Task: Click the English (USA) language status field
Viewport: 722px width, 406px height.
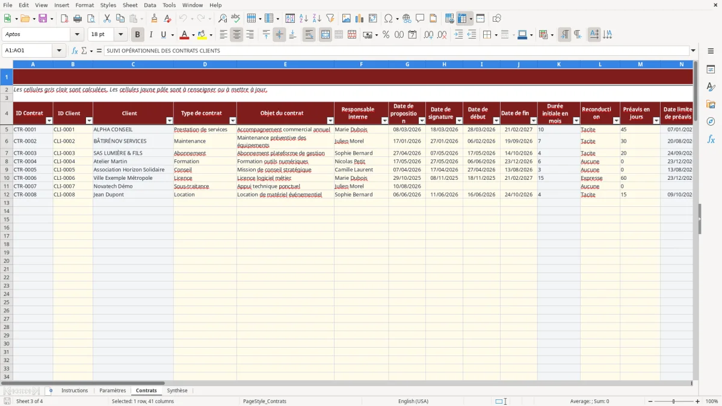Action: [413, 401]
